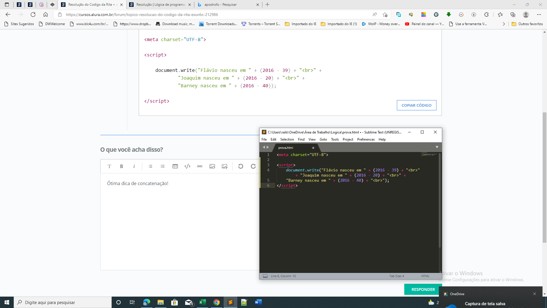
Task: Click the heading text format icon in editor
Action: [109, 166]
